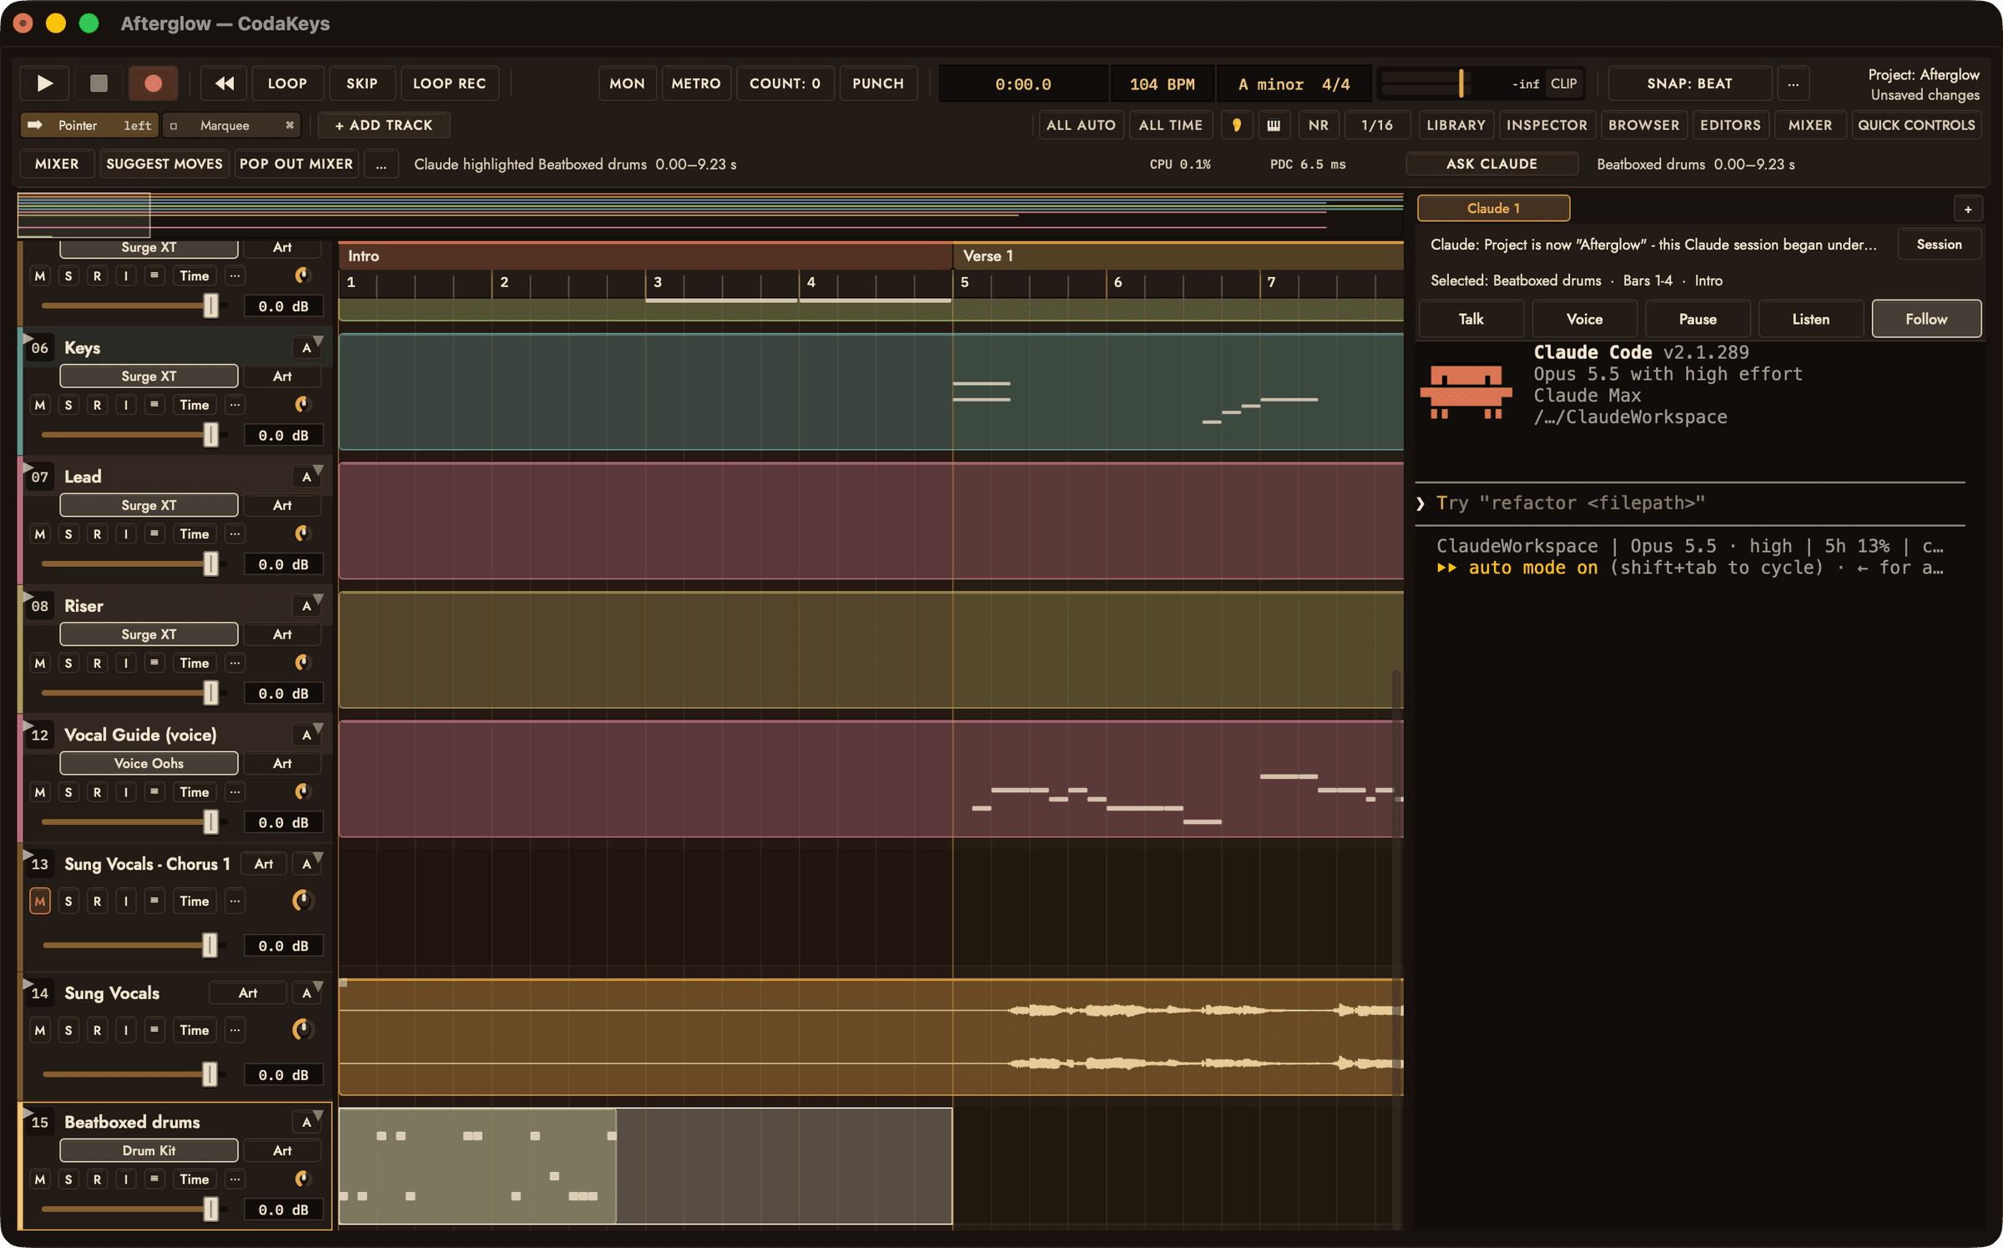Add a new Claude session with the plus button
This screenshot has height=1248, width=2003.
(x=1967, y=209)
